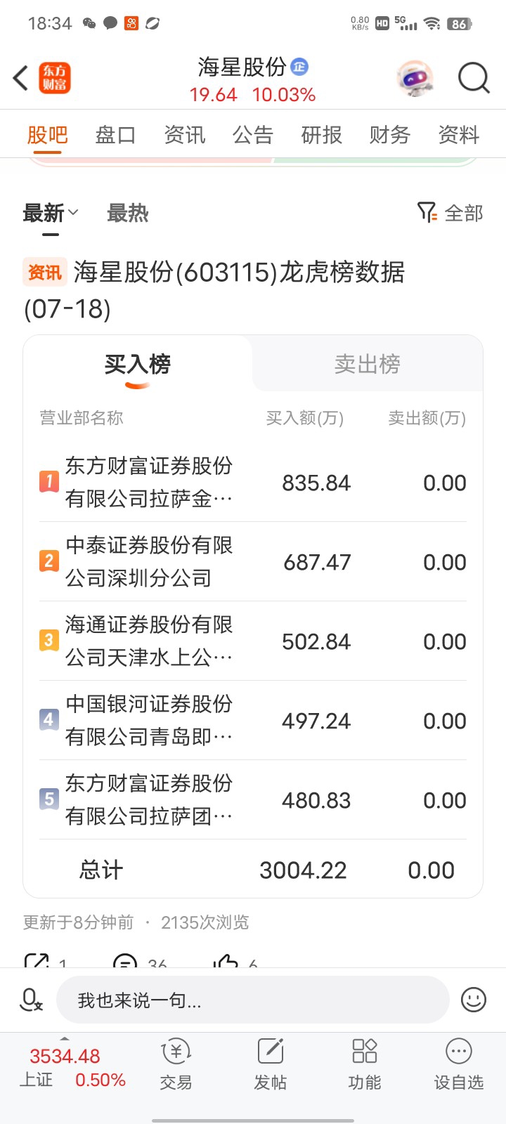Image resolution: width=506 pixels, height=1124 pixels.
Task: Switch to 盘口 tab
Action: (x=115, y=134)
